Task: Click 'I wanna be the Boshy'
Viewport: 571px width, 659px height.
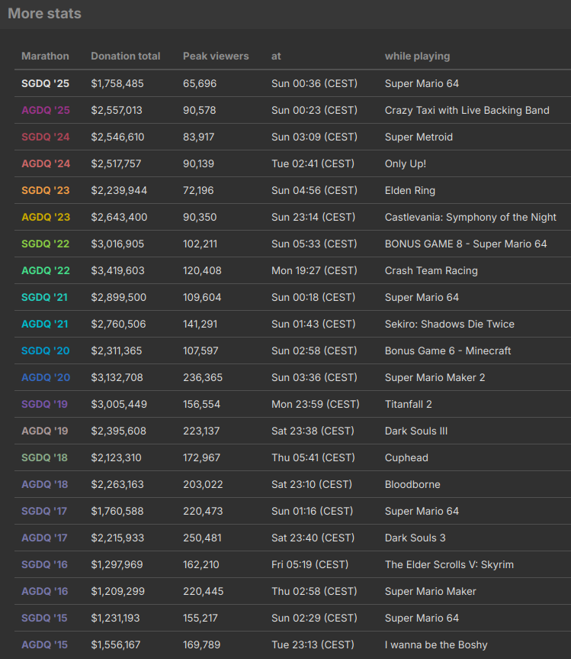Action: (x=436, y=644)
